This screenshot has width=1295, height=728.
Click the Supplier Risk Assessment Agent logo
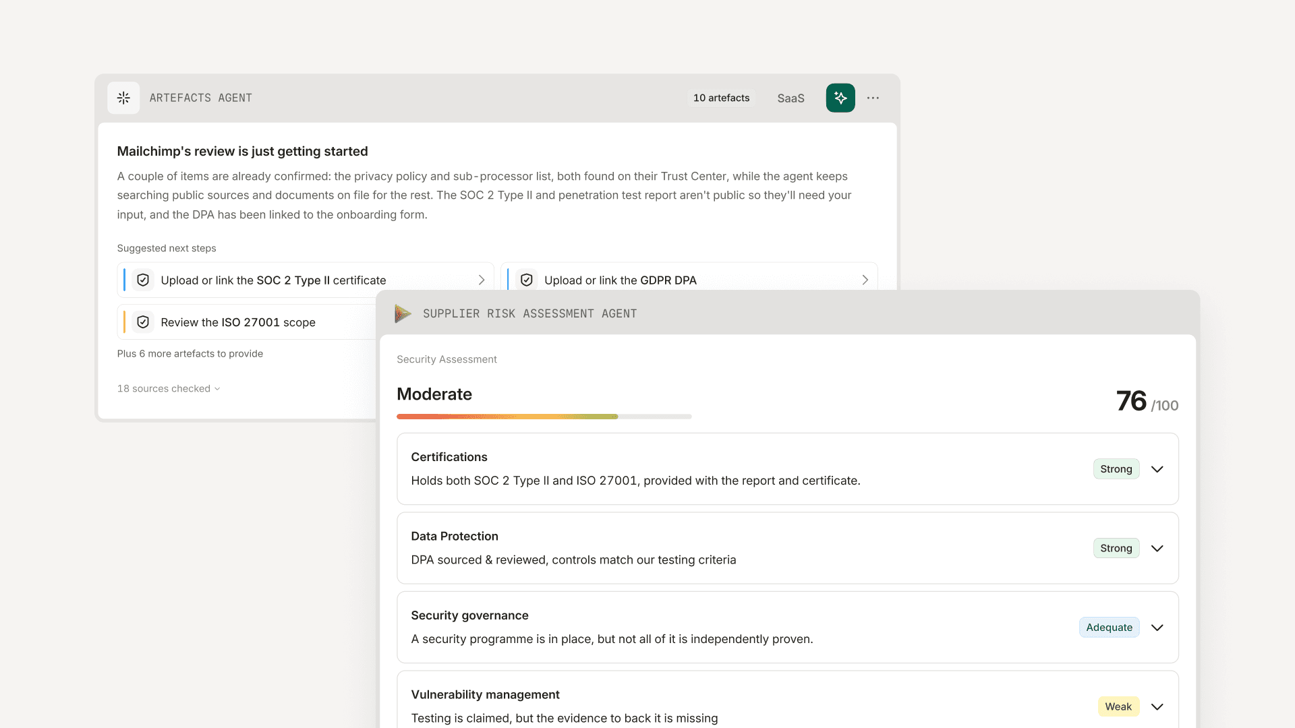click(403, 313)
